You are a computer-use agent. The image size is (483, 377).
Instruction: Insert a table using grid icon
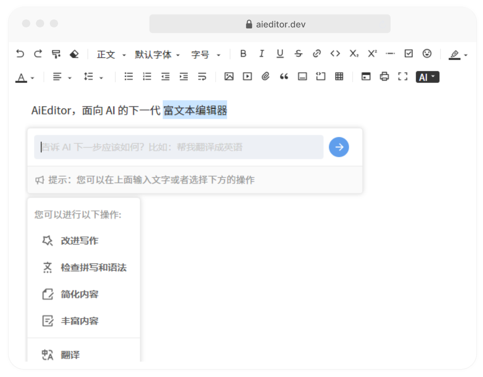(x=339, y=77)
